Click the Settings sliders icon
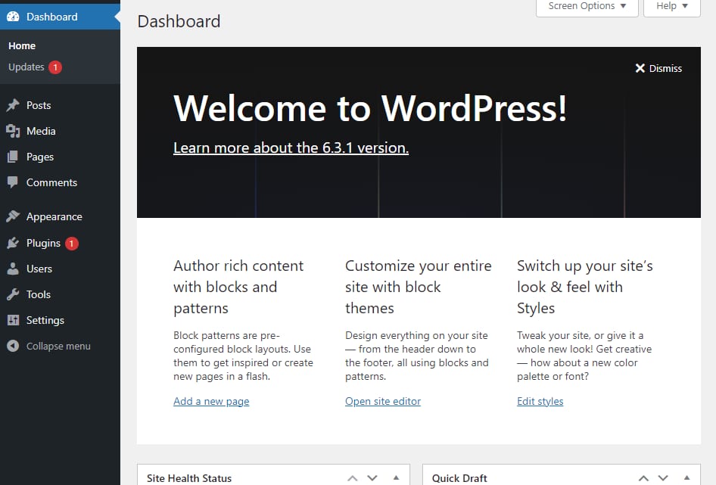Viewport: 716px width, 485px height. [x=13, y=320]
